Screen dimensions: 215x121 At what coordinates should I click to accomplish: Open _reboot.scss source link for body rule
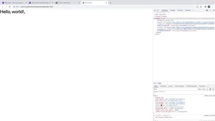[x=210, y=96]
